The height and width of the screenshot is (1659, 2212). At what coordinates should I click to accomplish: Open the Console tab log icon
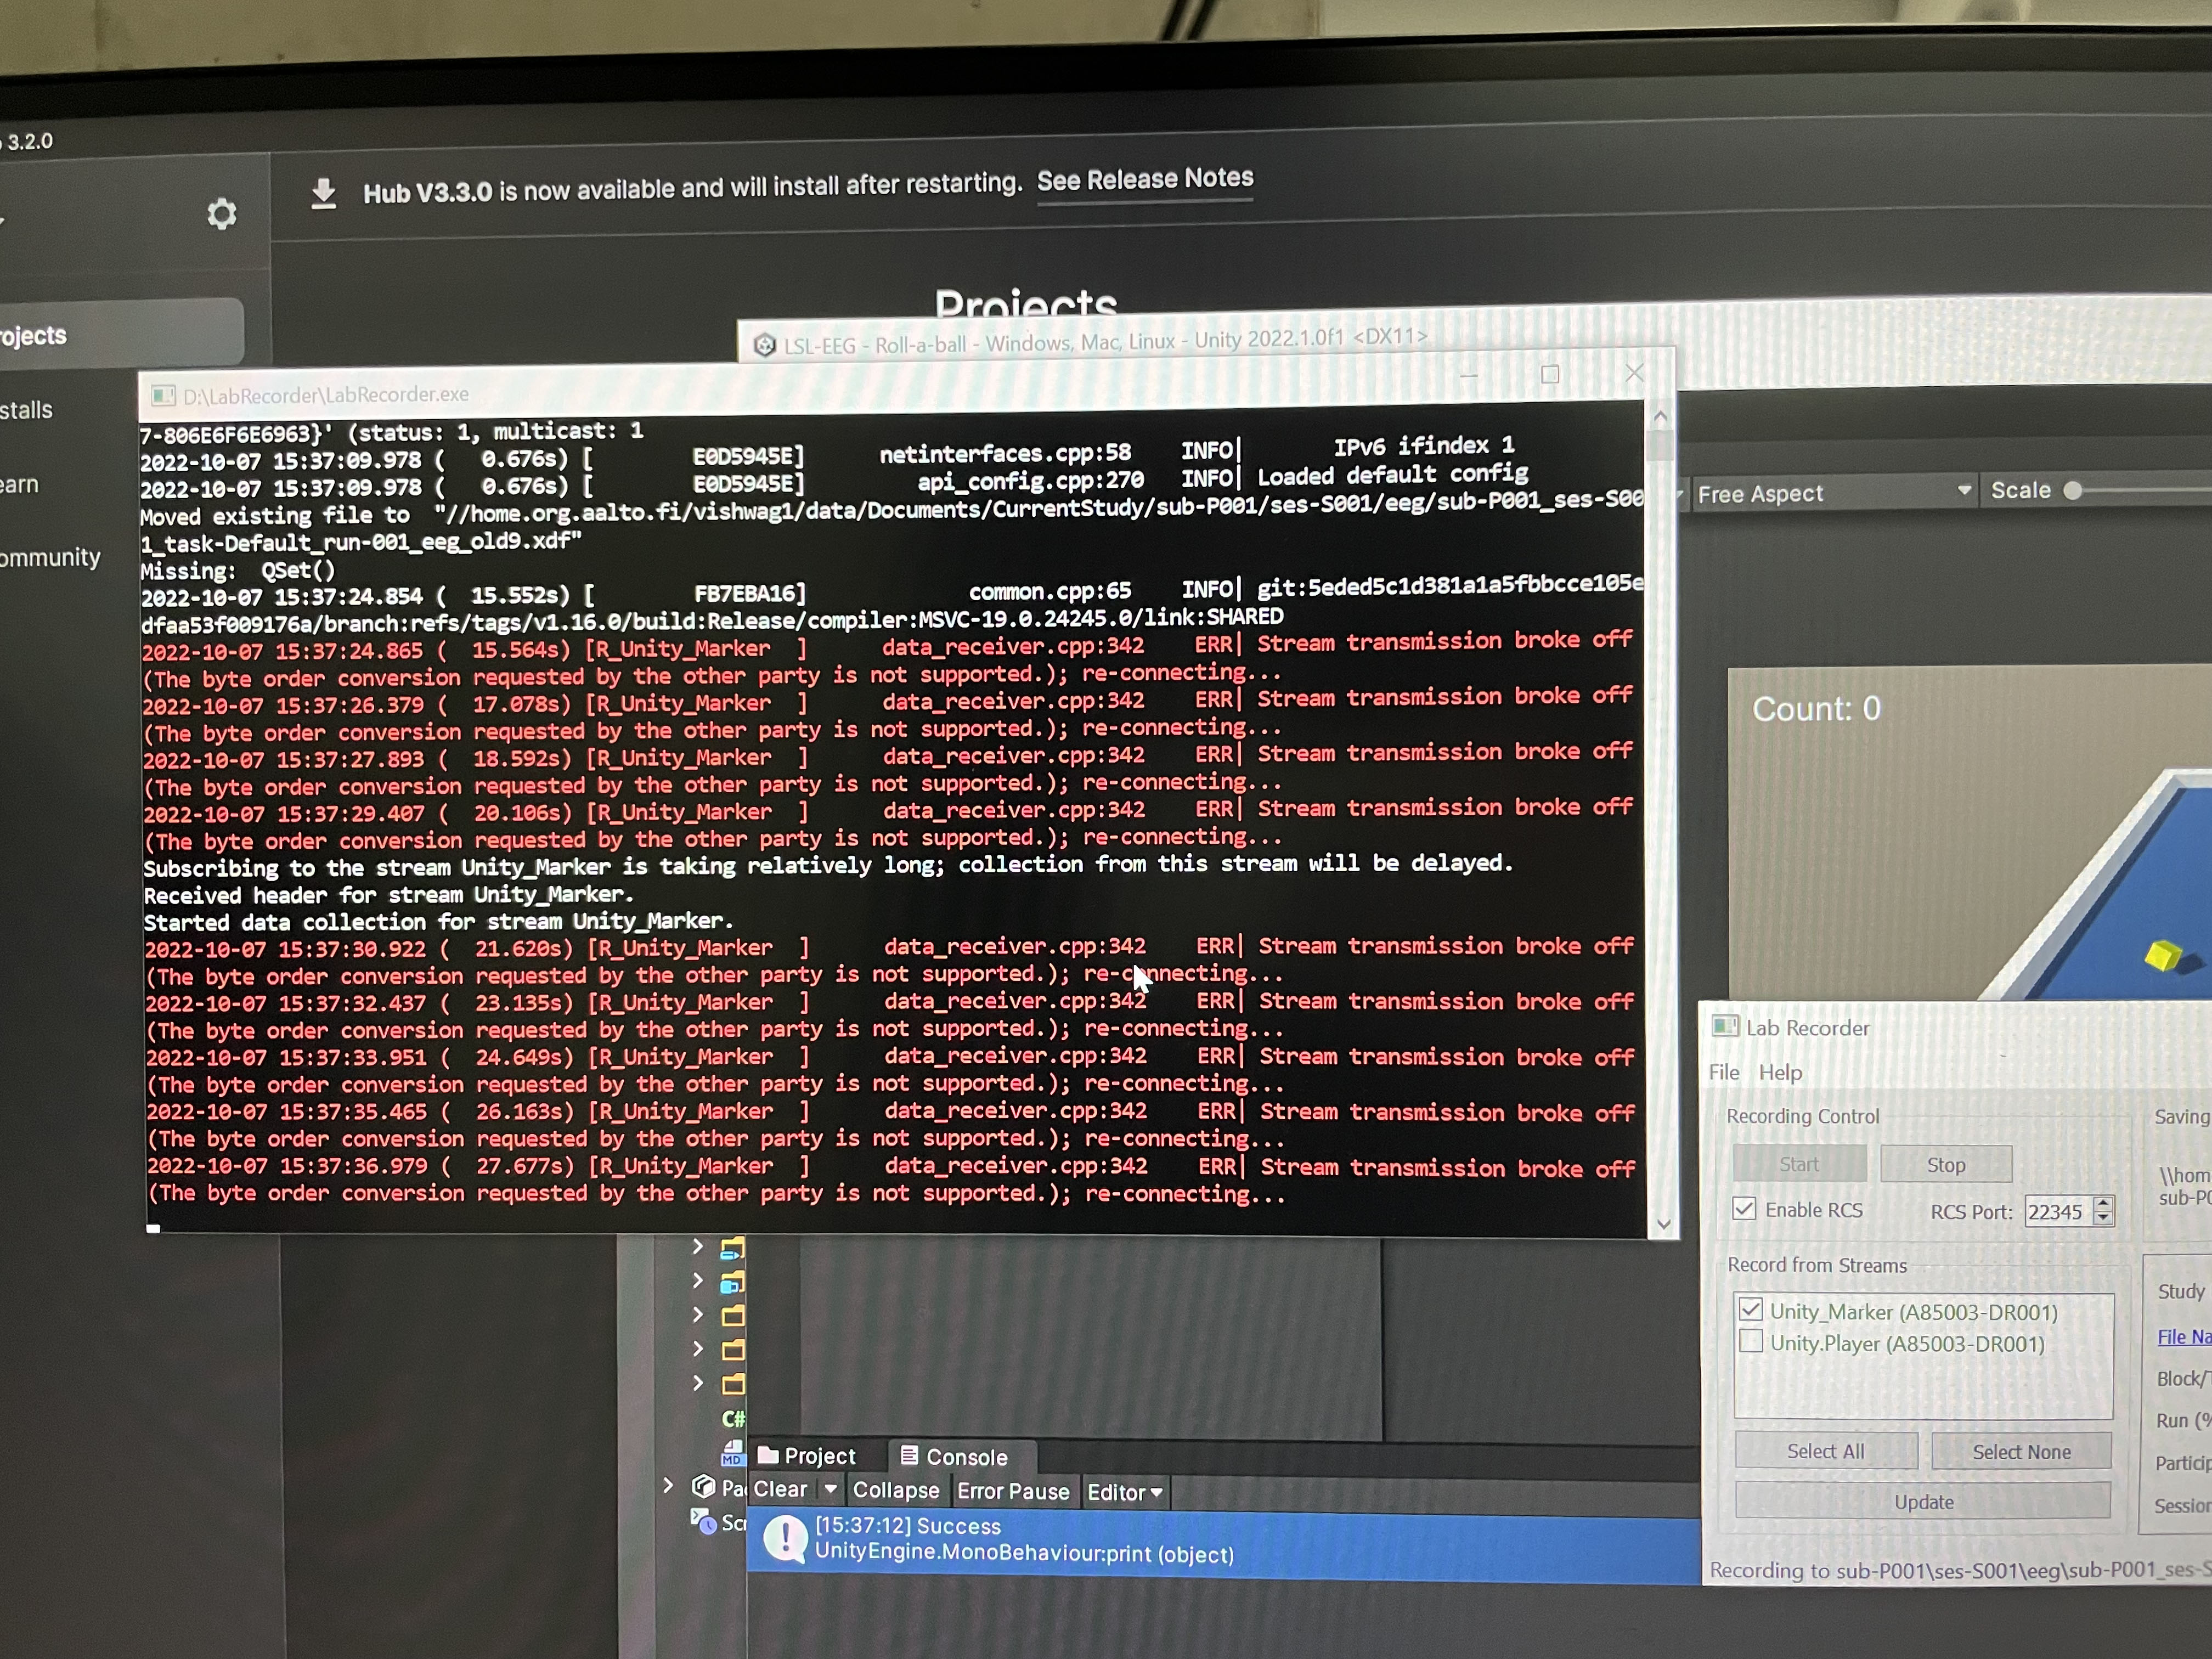pyautogui.click(x=910, y=1456)
